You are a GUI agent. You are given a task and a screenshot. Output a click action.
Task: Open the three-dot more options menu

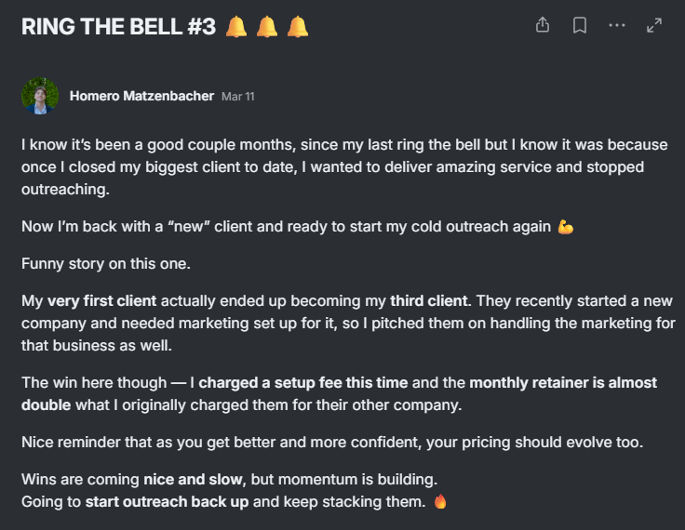click(617, 25)
